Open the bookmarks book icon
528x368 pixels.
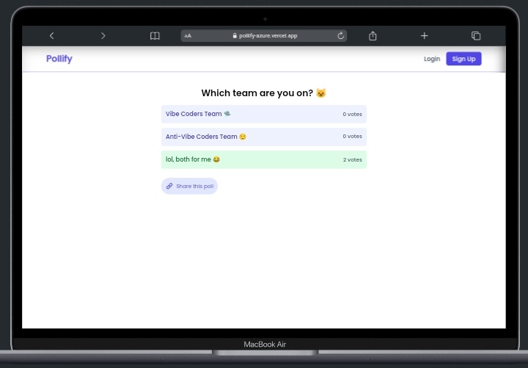[x=155, y=36]
